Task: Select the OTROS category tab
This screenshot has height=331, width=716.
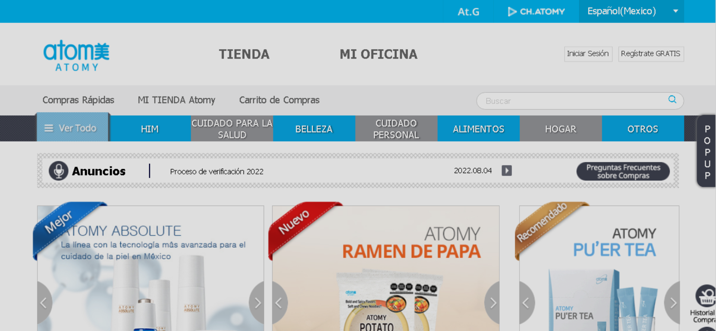Action: (643, 129)
